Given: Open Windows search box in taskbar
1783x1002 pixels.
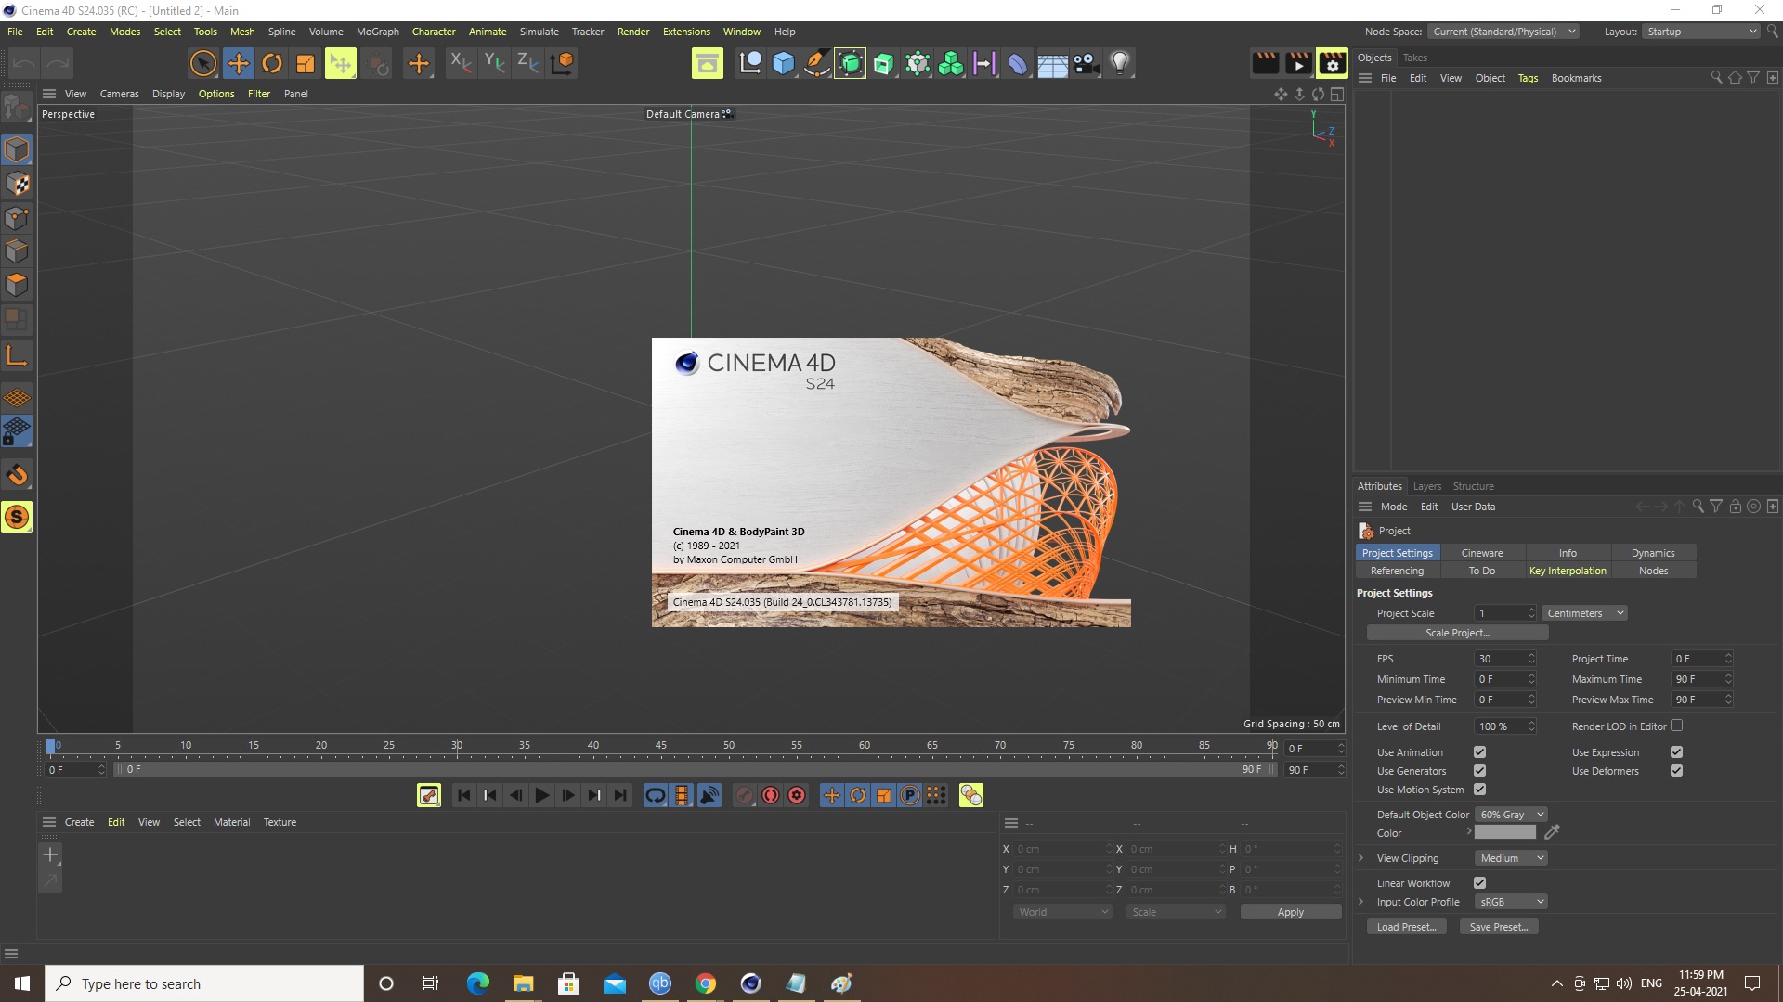Looking at the screenshot, I should click(204, 983).
